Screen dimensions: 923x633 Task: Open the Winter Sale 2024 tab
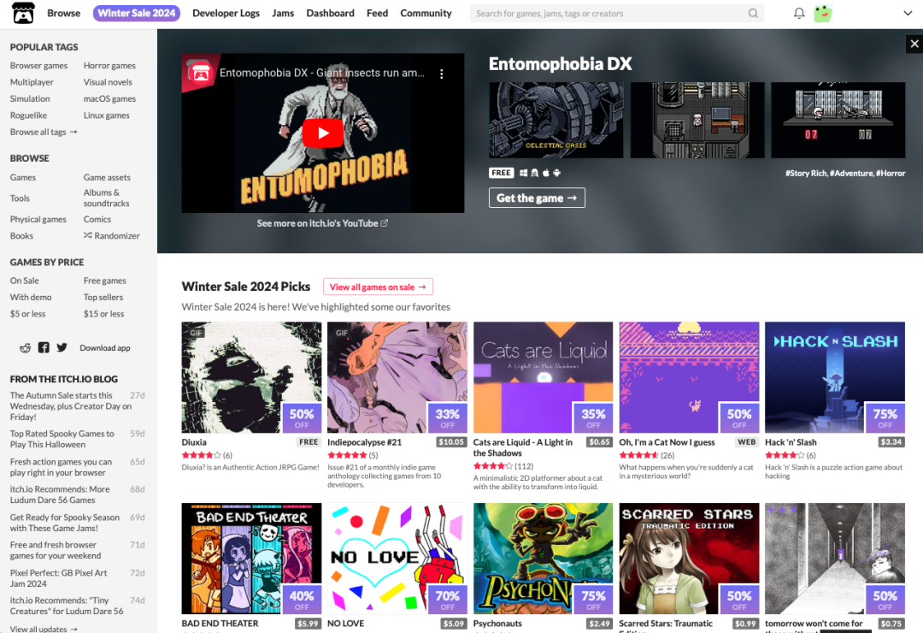(x=137, y=13)
